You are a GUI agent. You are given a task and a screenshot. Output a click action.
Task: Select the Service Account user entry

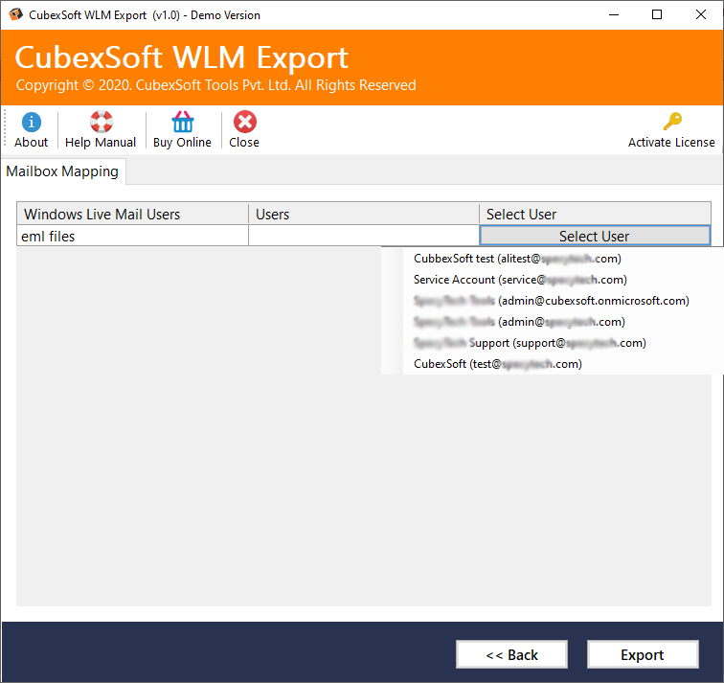(520, 280)
